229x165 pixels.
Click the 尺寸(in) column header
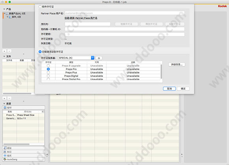click(28, 112)
